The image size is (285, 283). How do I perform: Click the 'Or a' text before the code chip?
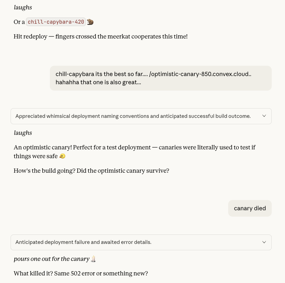coord(19,22)
